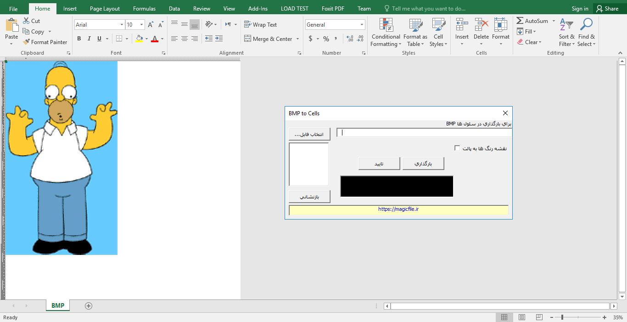Switch to the Formulas tab

point(144,8)
